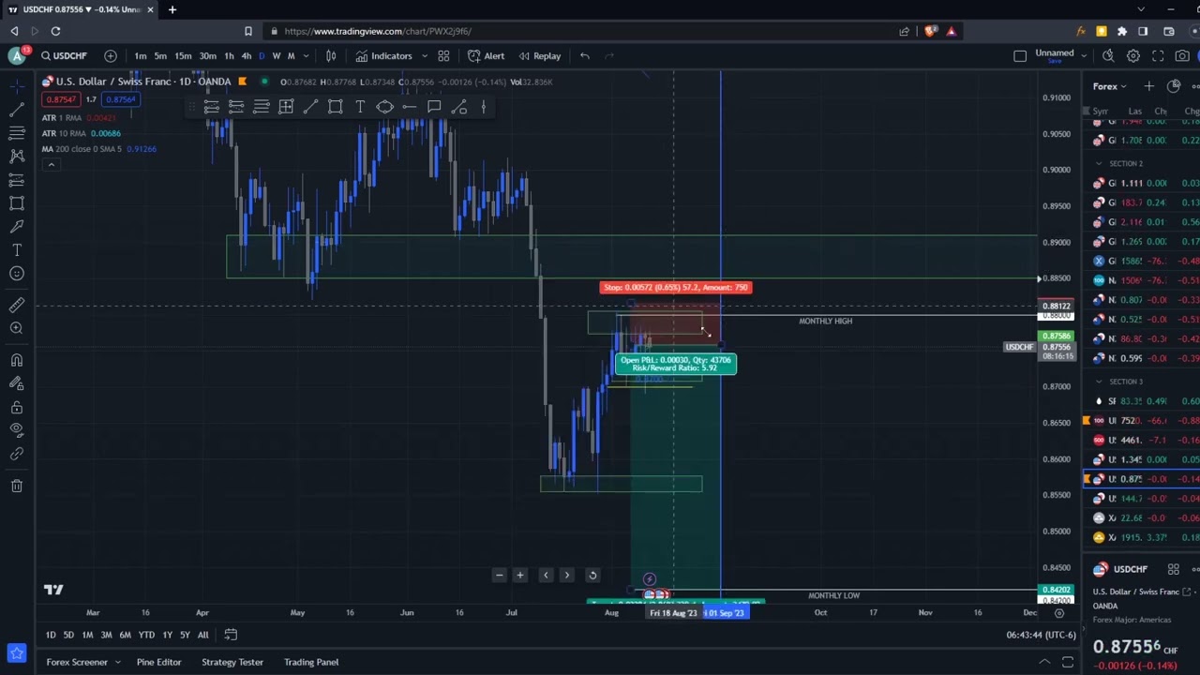Select the crosshair cursor tool
The image size is (1200, 675).
(17, 86)
